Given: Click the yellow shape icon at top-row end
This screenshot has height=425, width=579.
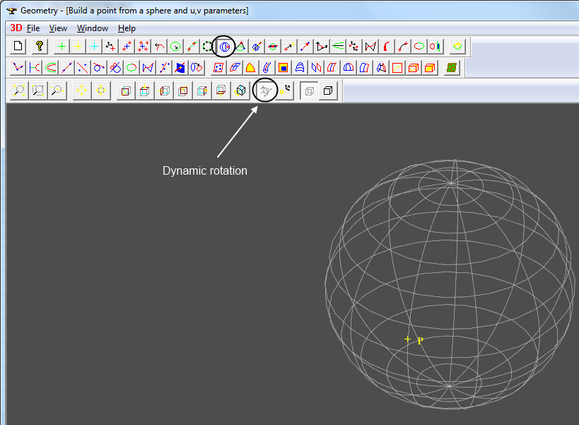Looking at the screenshot, I should pos(457,46).
